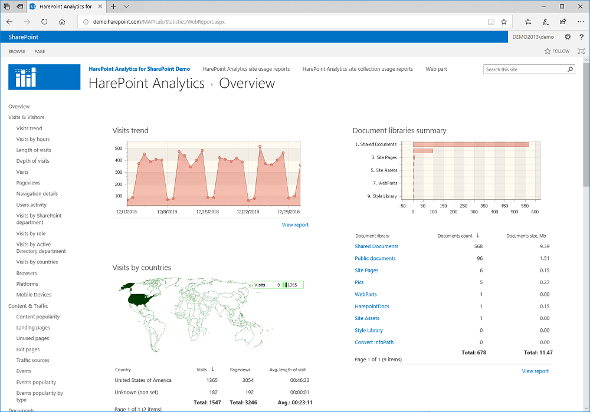Open the PAGE ribbon tab
This screenshot has width=590, height=412.
pyautogui.click(x=40, y=51)
